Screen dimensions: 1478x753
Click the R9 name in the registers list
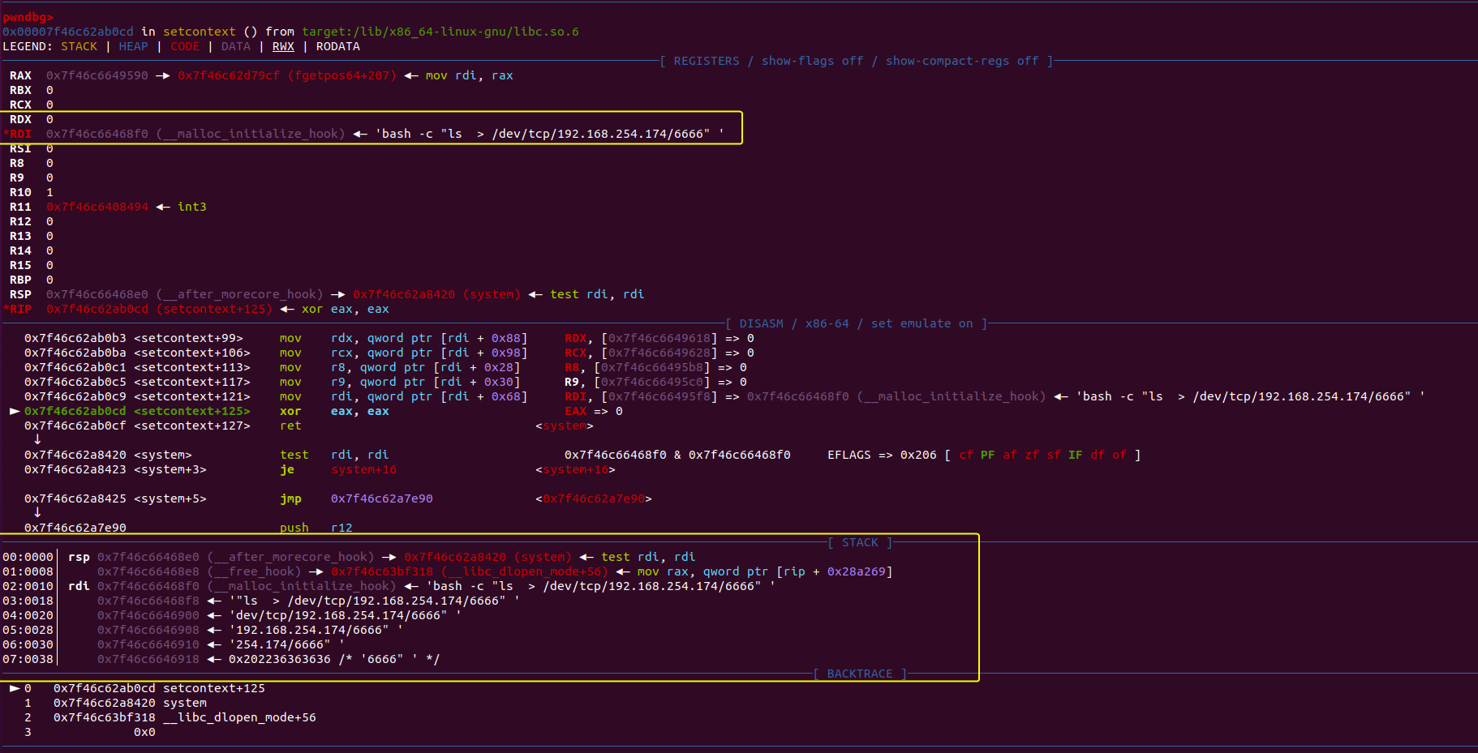click(17, 178)
